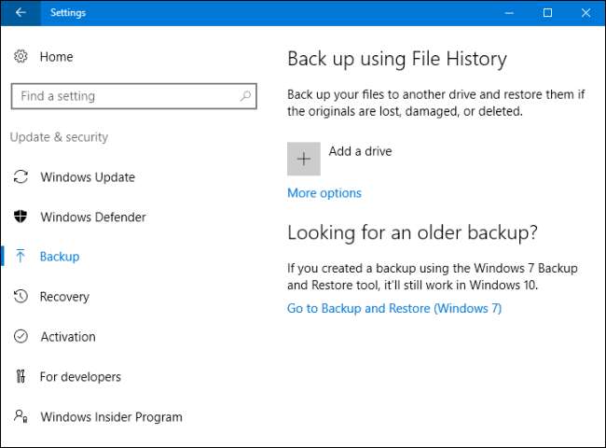This screenshot has height=448, width=606.
Task: Open the More options link
Action: pos(324,193)
